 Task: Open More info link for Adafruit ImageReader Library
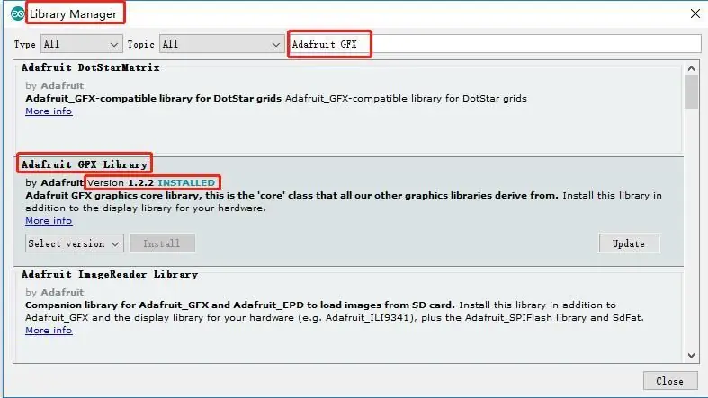[x=49, y=330]
